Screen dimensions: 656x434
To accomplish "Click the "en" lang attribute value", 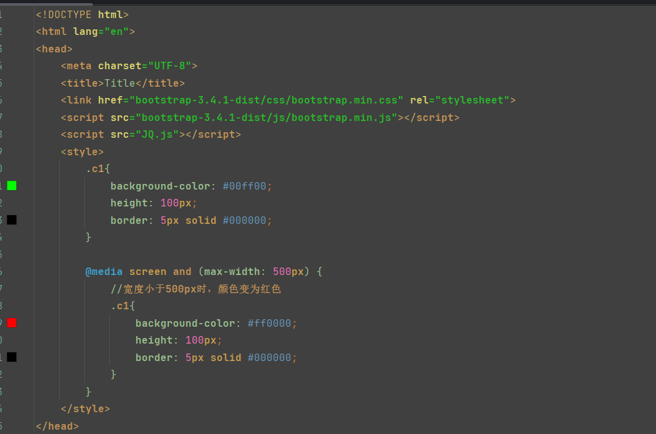I will [x=117, y=32].
